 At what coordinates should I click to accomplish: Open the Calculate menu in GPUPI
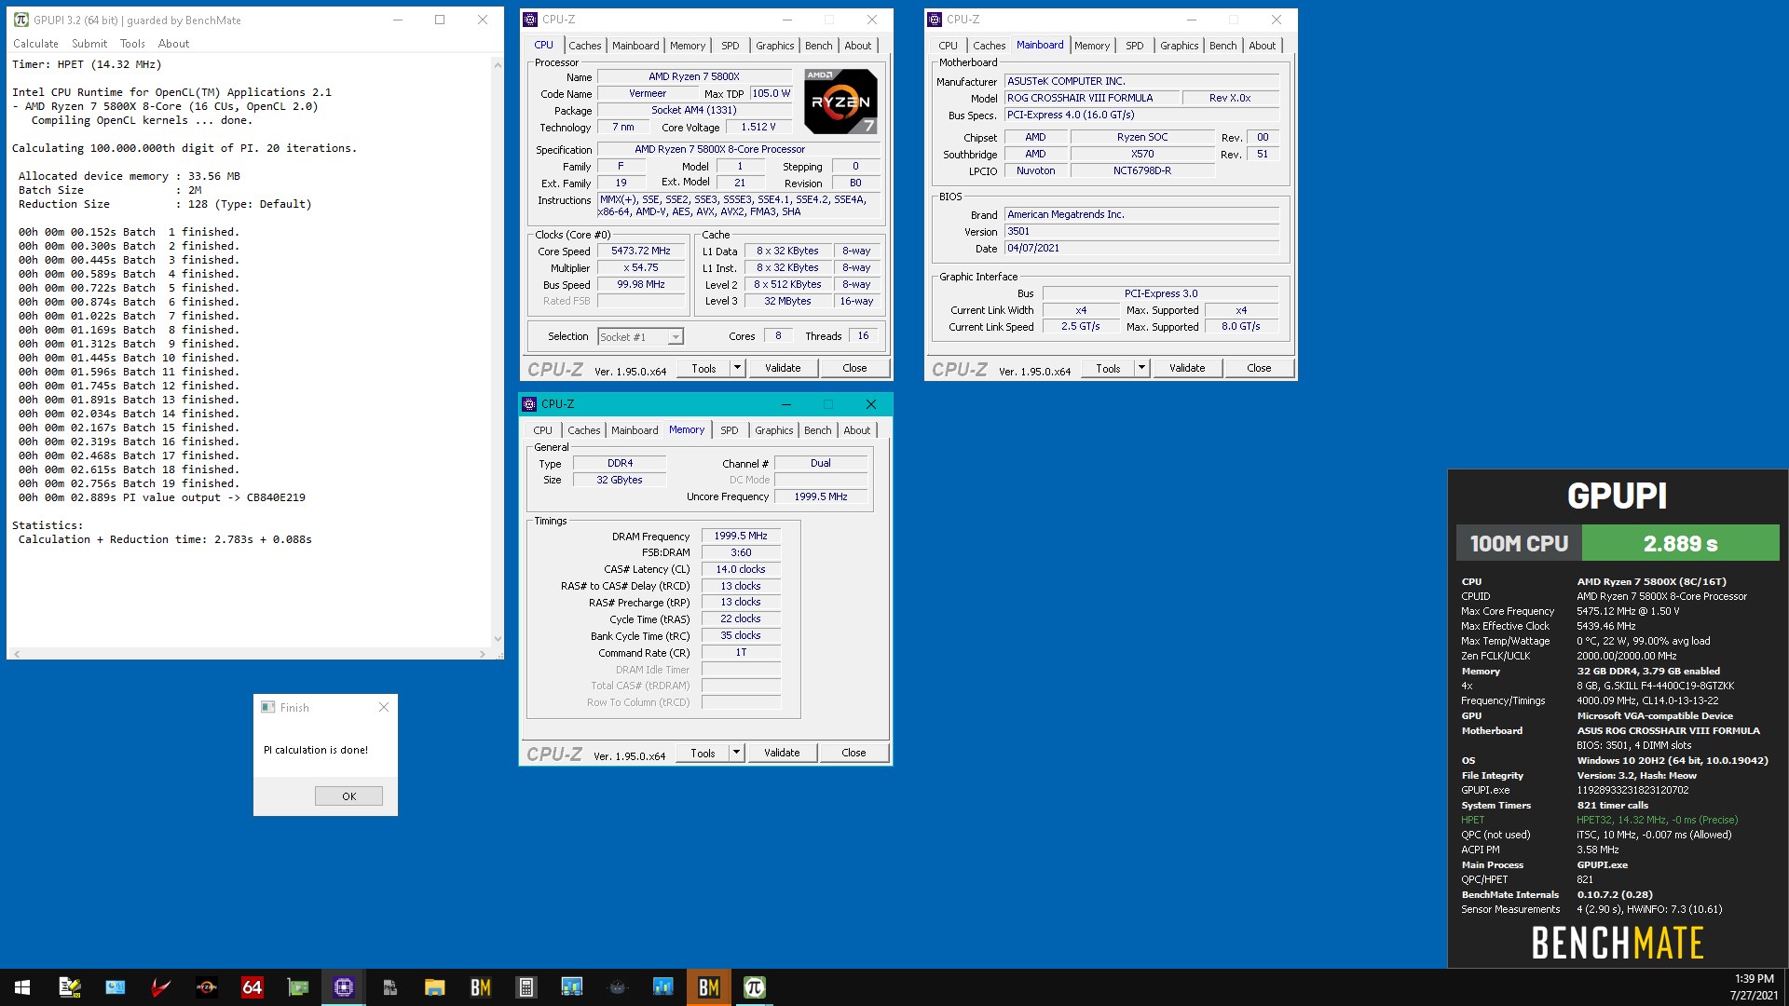pyautogui.click(x=35, y=44)
